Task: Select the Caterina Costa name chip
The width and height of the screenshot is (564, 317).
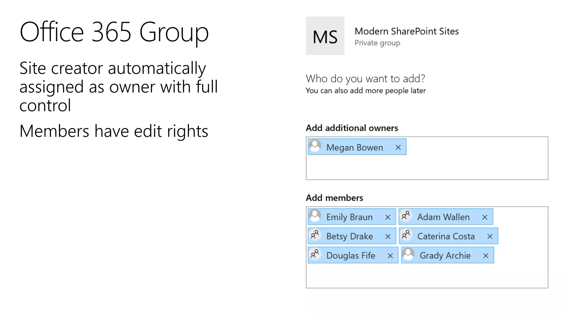Action: (x=446, y=236)
